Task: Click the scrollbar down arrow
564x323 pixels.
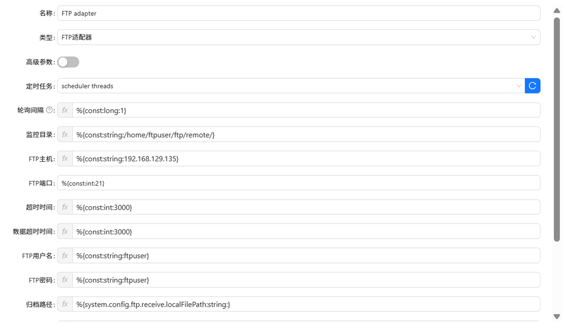Action: tap(557, 317)
